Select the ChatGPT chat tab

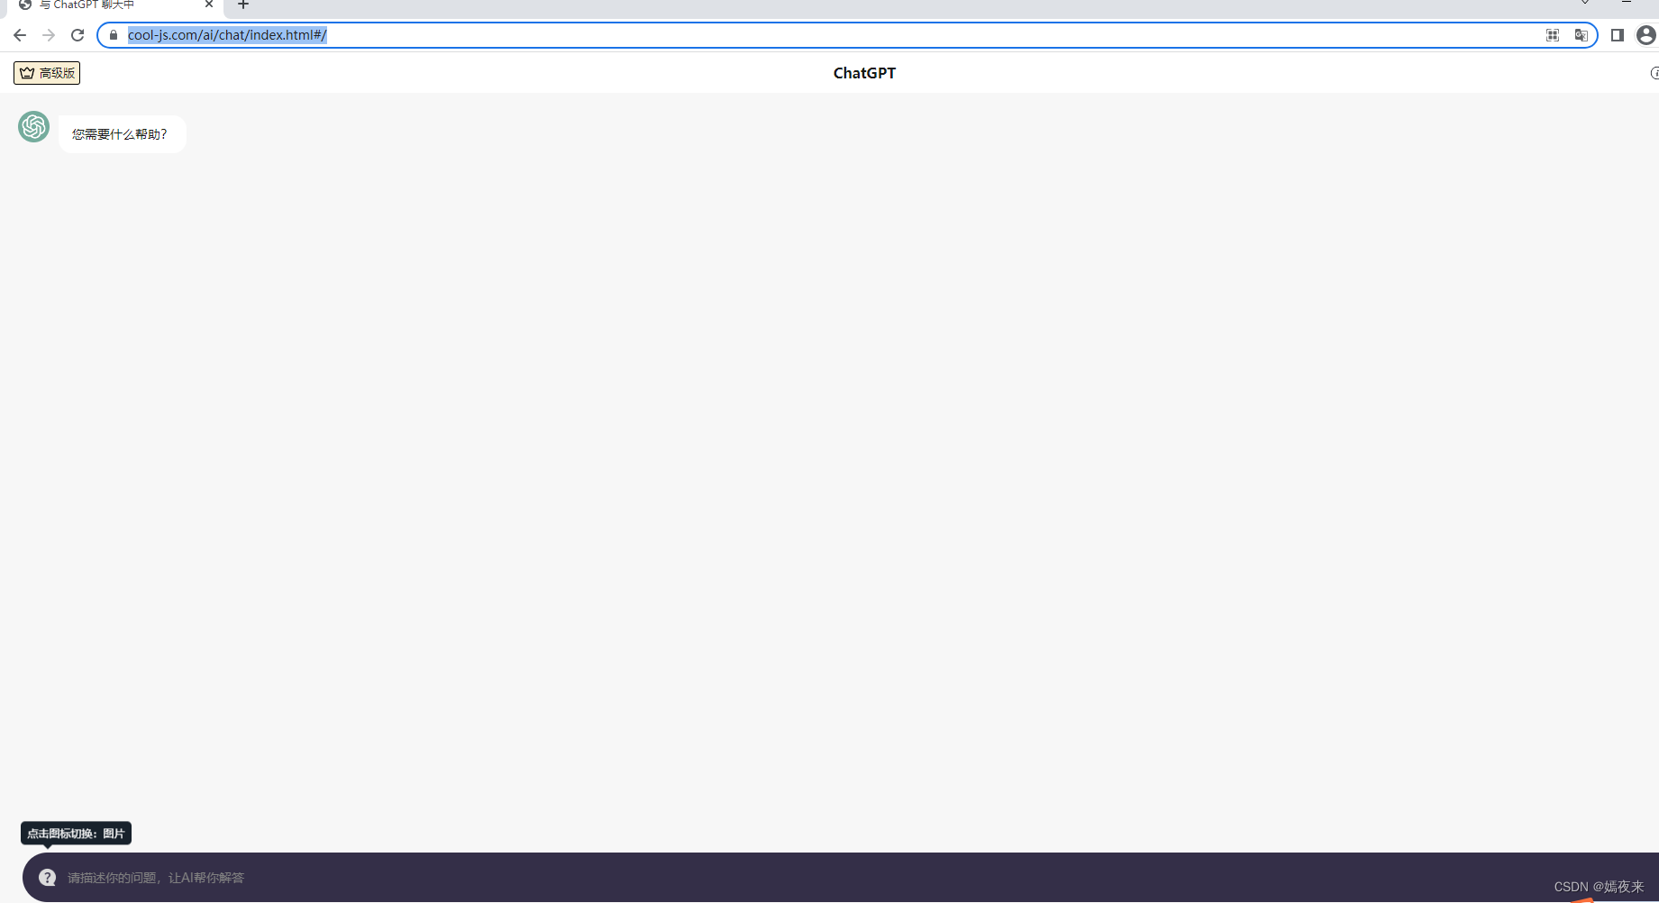[115, 5]
